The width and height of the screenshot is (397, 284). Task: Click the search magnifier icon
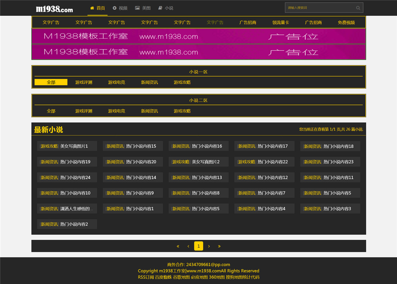point(358,8)
